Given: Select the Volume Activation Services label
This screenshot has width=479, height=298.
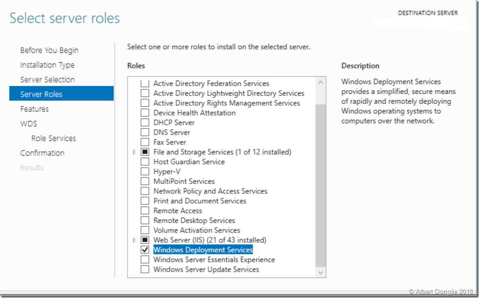Looking at the screenshot, I should (x=196, y=230).
